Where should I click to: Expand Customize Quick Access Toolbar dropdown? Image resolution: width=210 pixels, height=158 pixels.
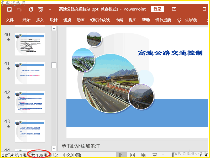point(50,10)
